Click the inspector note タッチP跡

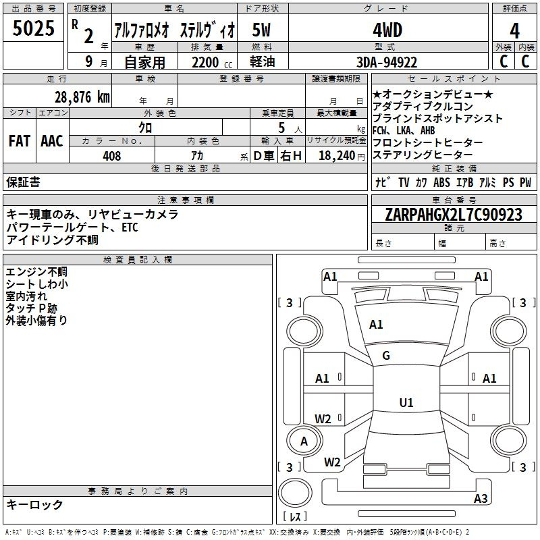[31, 308]
